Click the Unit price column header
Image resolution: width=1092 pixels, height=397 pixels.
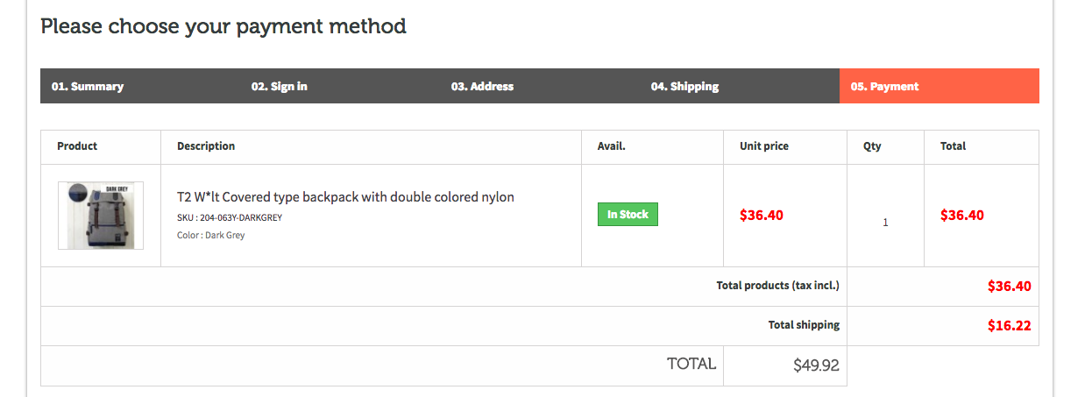pos(764,146)
